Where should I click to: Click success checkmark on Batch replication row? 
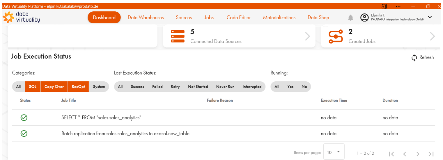(24, 133)
